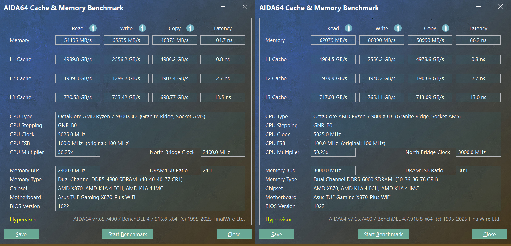The height and width of the screenshot is (246, 511).
Task: Click the Copy info icon in right window
Action: tap(446, 28)
